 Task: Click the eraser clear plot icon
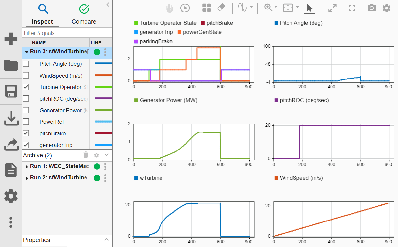[221, 8]
